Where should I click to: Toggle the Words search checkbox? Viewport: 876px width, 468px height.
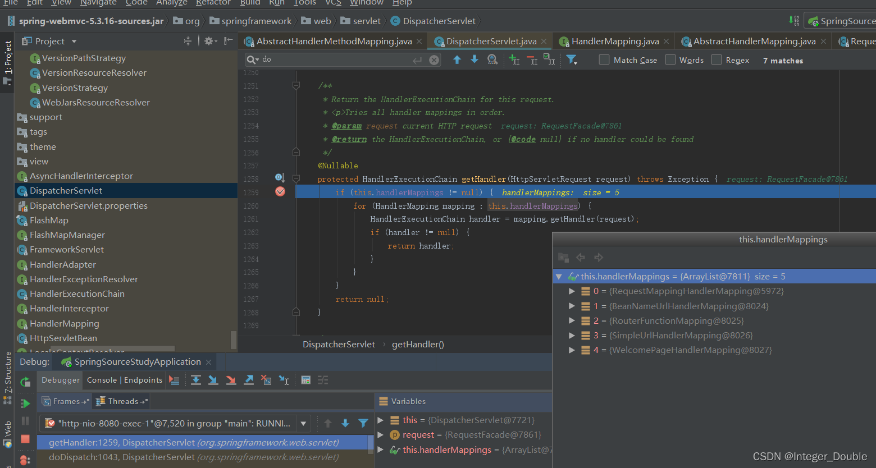pyautogui.click(x=670, y=60)
